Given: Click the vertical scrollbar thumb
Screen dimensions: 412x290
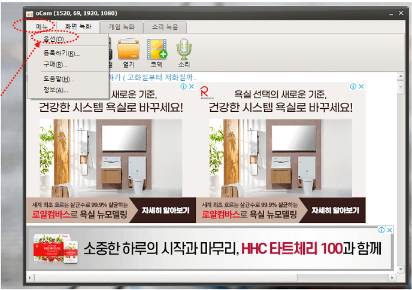Looking at the screenshot, I should tap(401, 87).
